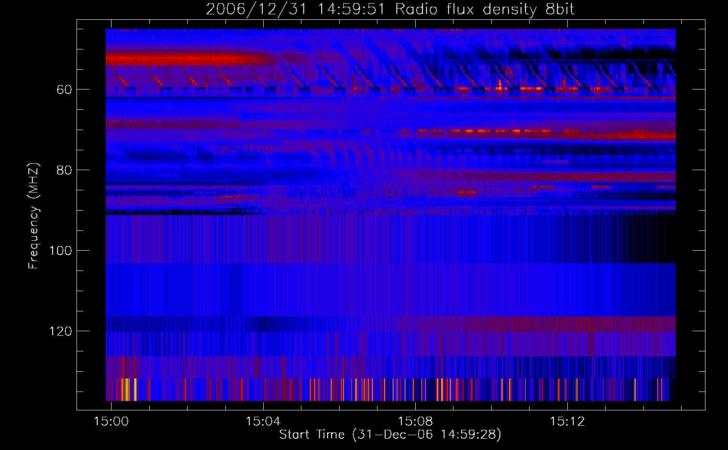The image size is (728, 450).
Task: Click the 100 frequency tick label
Action: point(60,251)
